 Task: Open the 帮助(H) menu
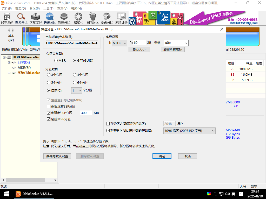[x=76, y=9]
